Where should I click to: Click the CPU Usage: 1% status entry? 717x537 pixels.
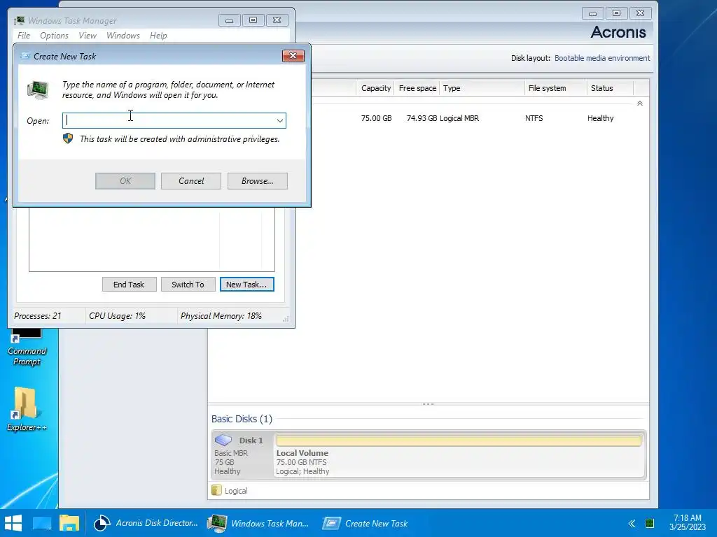pos(117,316)
